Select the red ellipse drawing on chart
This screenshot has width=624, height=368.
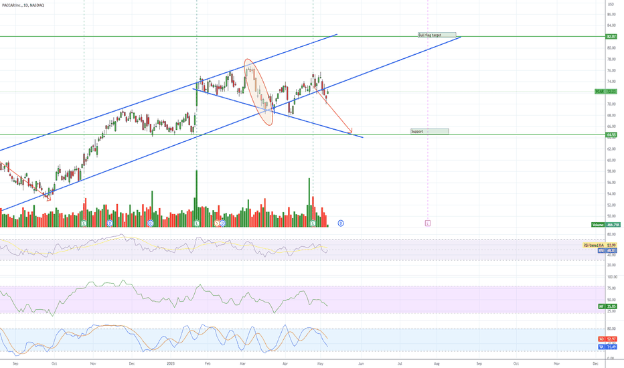pos(258,92)
